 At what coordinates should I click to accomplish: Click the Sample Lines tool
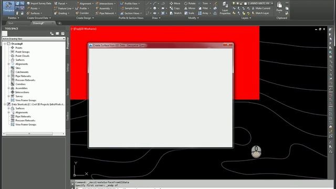(x=130, y=8)
